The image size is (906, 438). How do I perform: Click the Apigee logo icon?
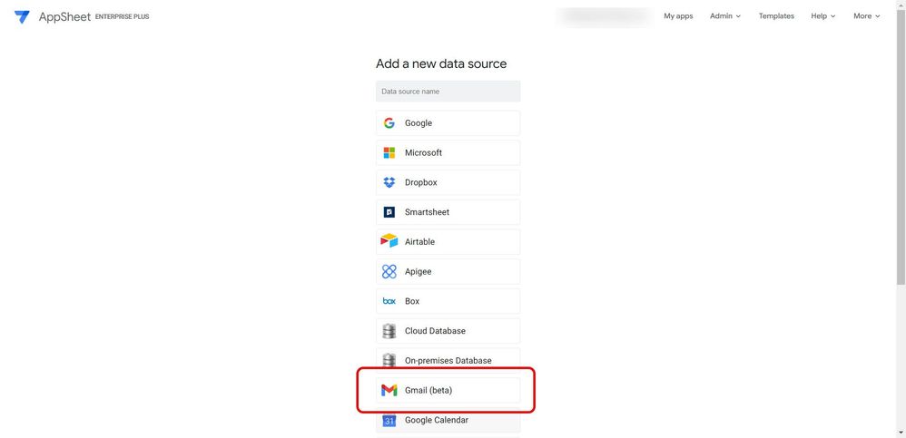pyautogui.click(x=389, y=271)
